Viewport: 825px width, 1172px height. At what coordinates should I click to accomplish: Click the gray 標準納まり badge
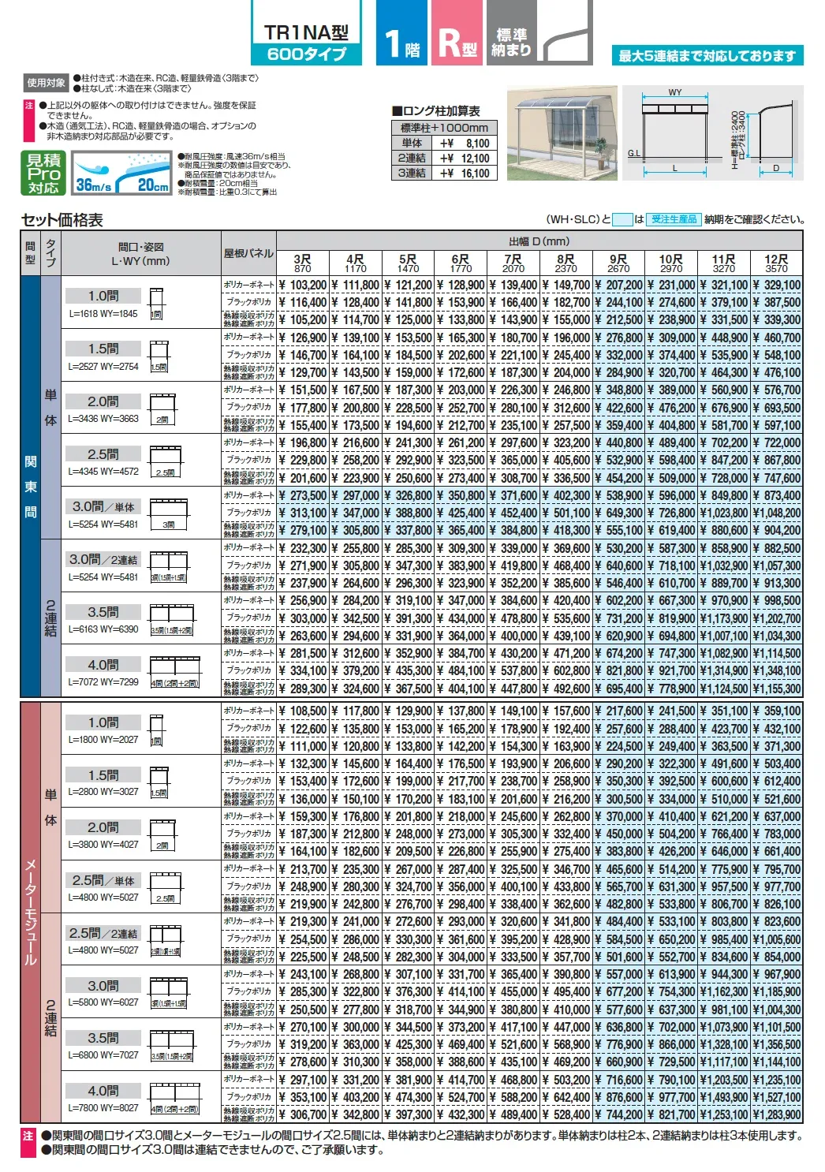coord(511,34)
